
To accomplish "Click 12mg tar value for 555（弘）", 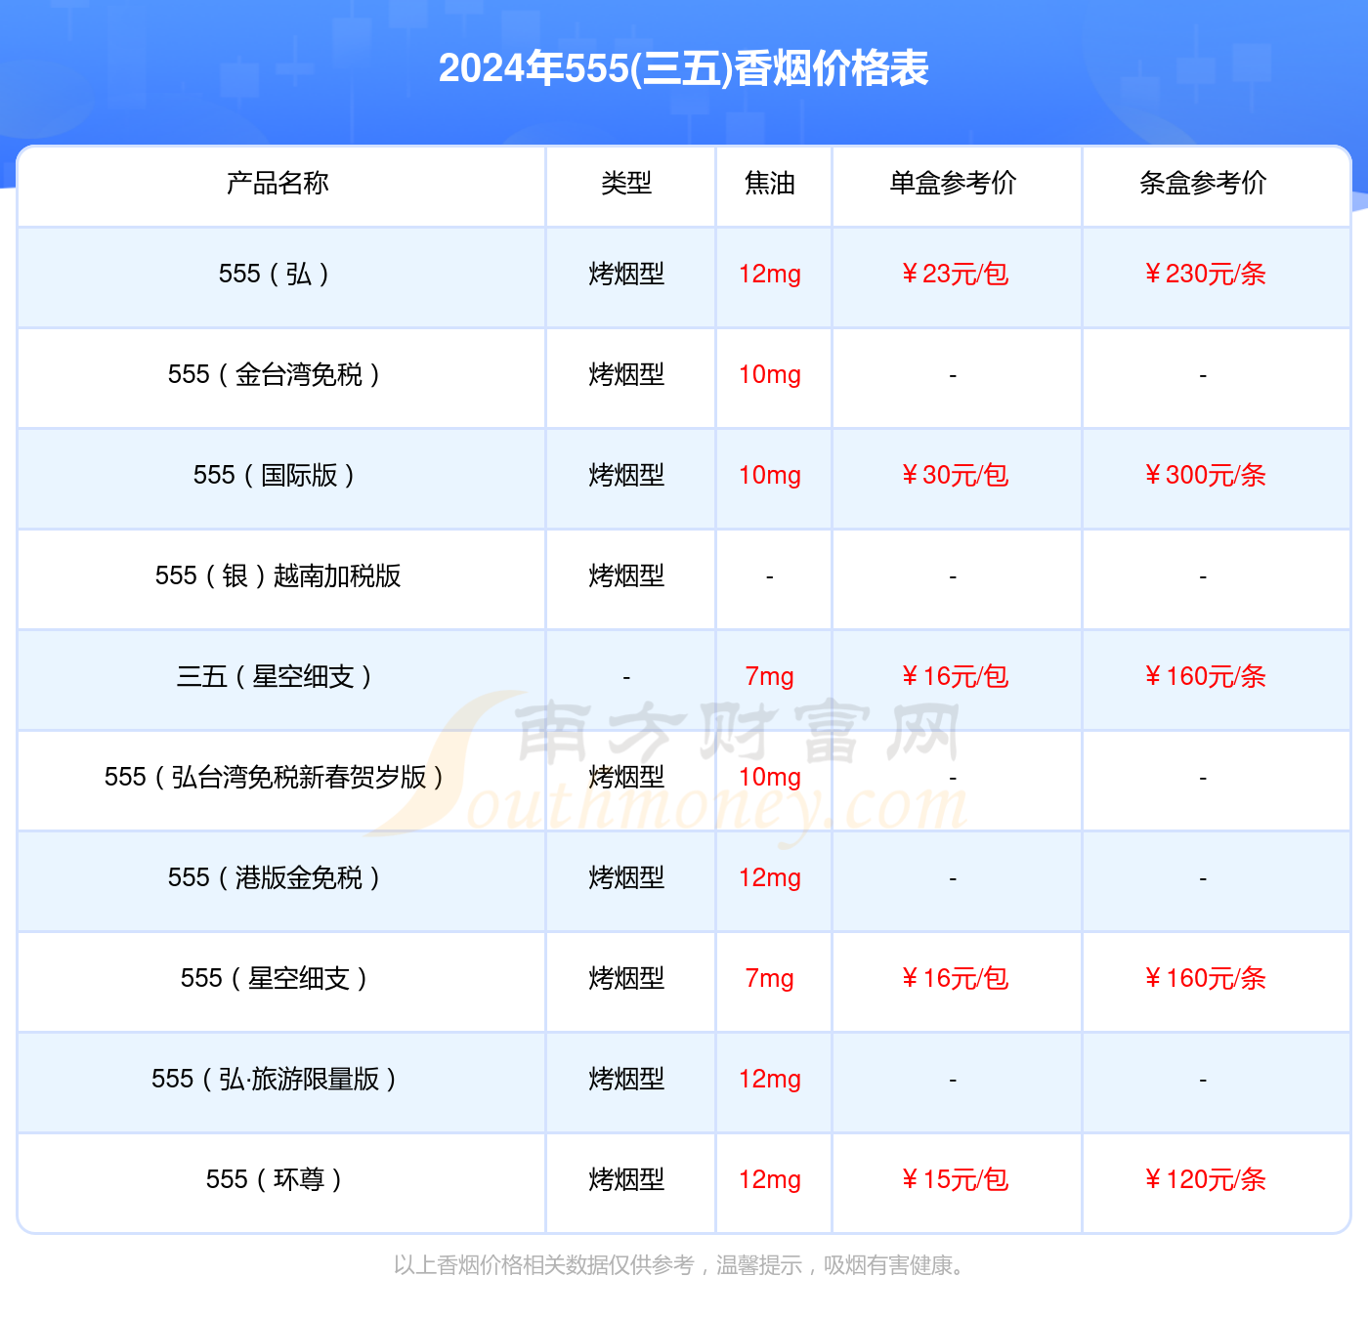I will point(770,274).
